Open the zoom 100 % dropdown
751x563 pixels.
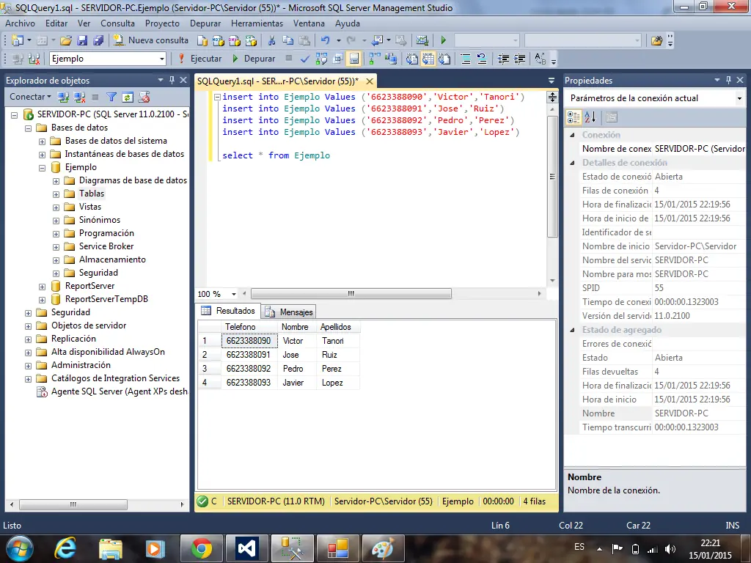234,294
